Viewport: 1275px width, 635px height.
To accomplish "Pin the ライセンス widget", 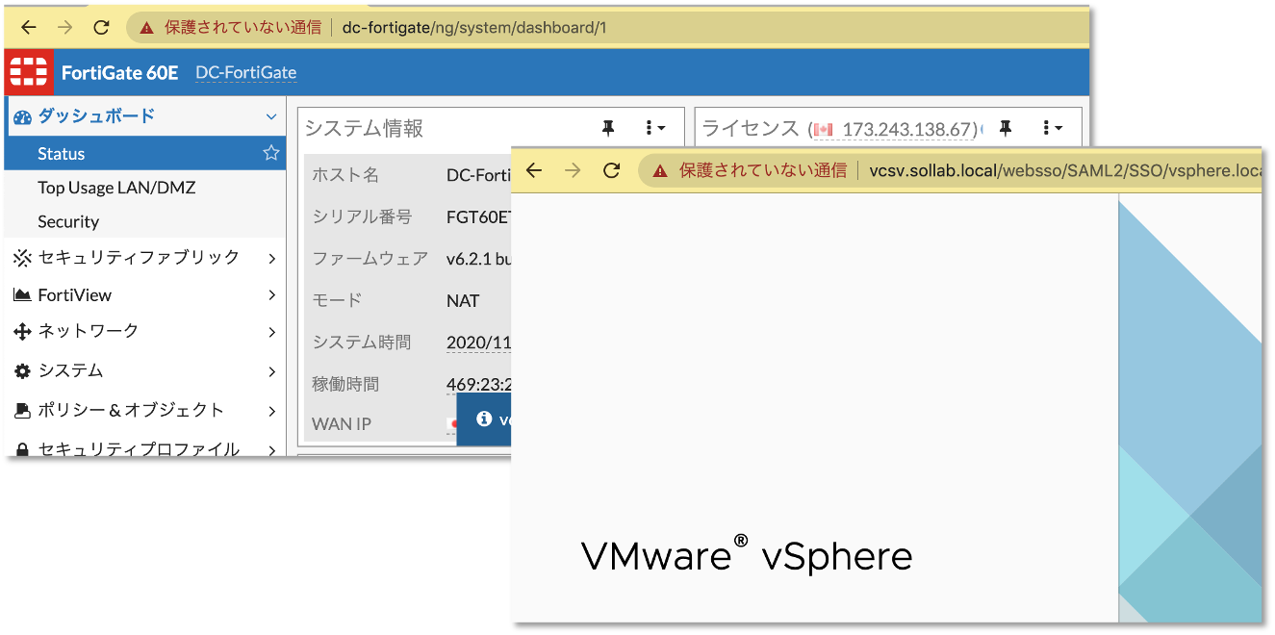I will click(x=1007, y=128).
